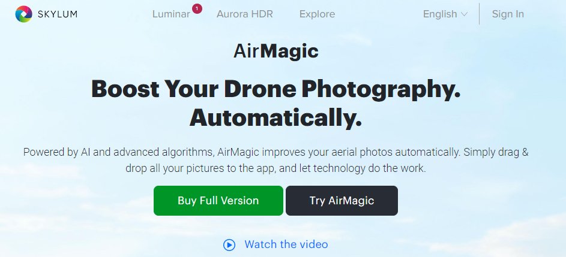The width and height of the screenshot is (566, 257).
Task: Click the divider line before Sign In
Action: pos(479,14)
